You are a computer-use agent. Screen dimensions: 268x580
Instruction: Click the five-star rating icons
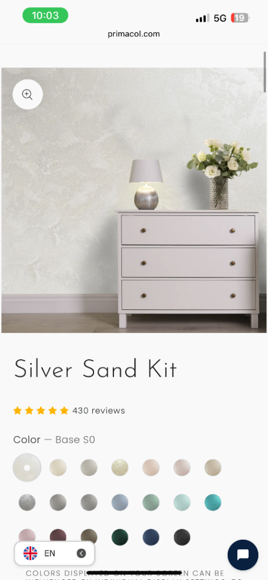point(41,411)
